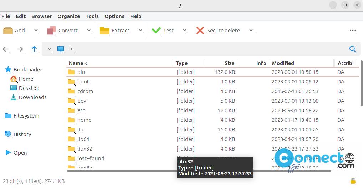
Task: Click the Home house icon in sidebar
Action: tap(14, 79)
